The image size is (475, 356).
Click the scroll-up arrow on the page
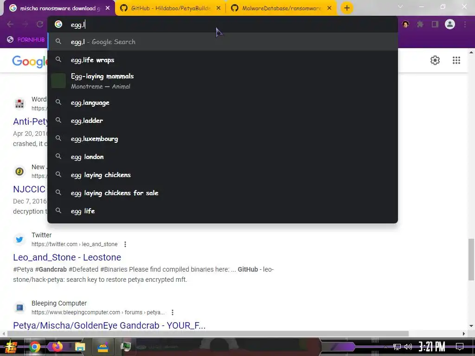pos(471,52)
